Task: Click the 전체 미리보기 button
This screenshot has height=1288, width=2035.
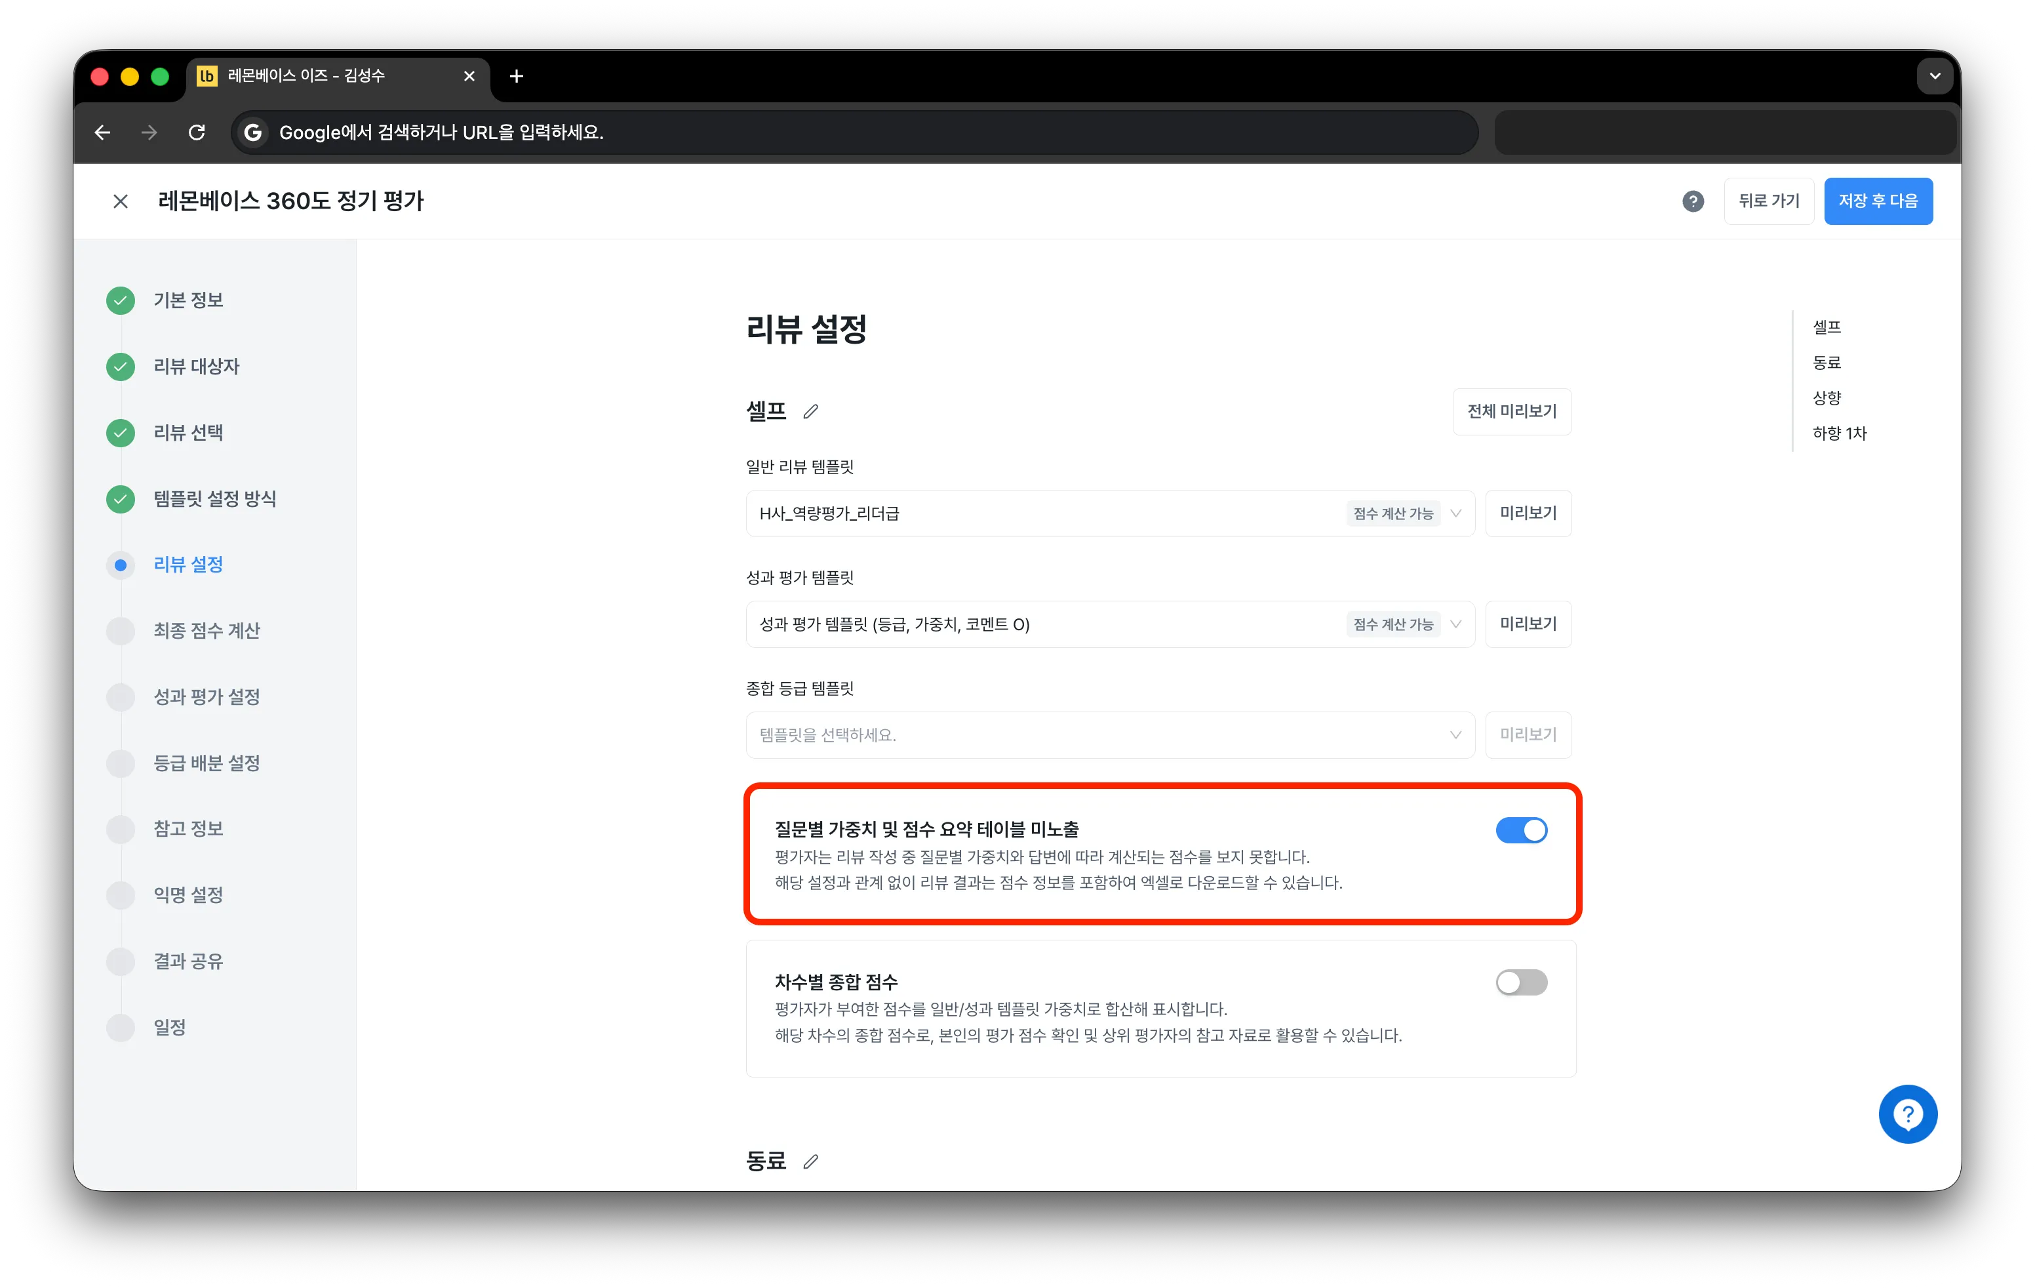Action: coord(1511,412)
